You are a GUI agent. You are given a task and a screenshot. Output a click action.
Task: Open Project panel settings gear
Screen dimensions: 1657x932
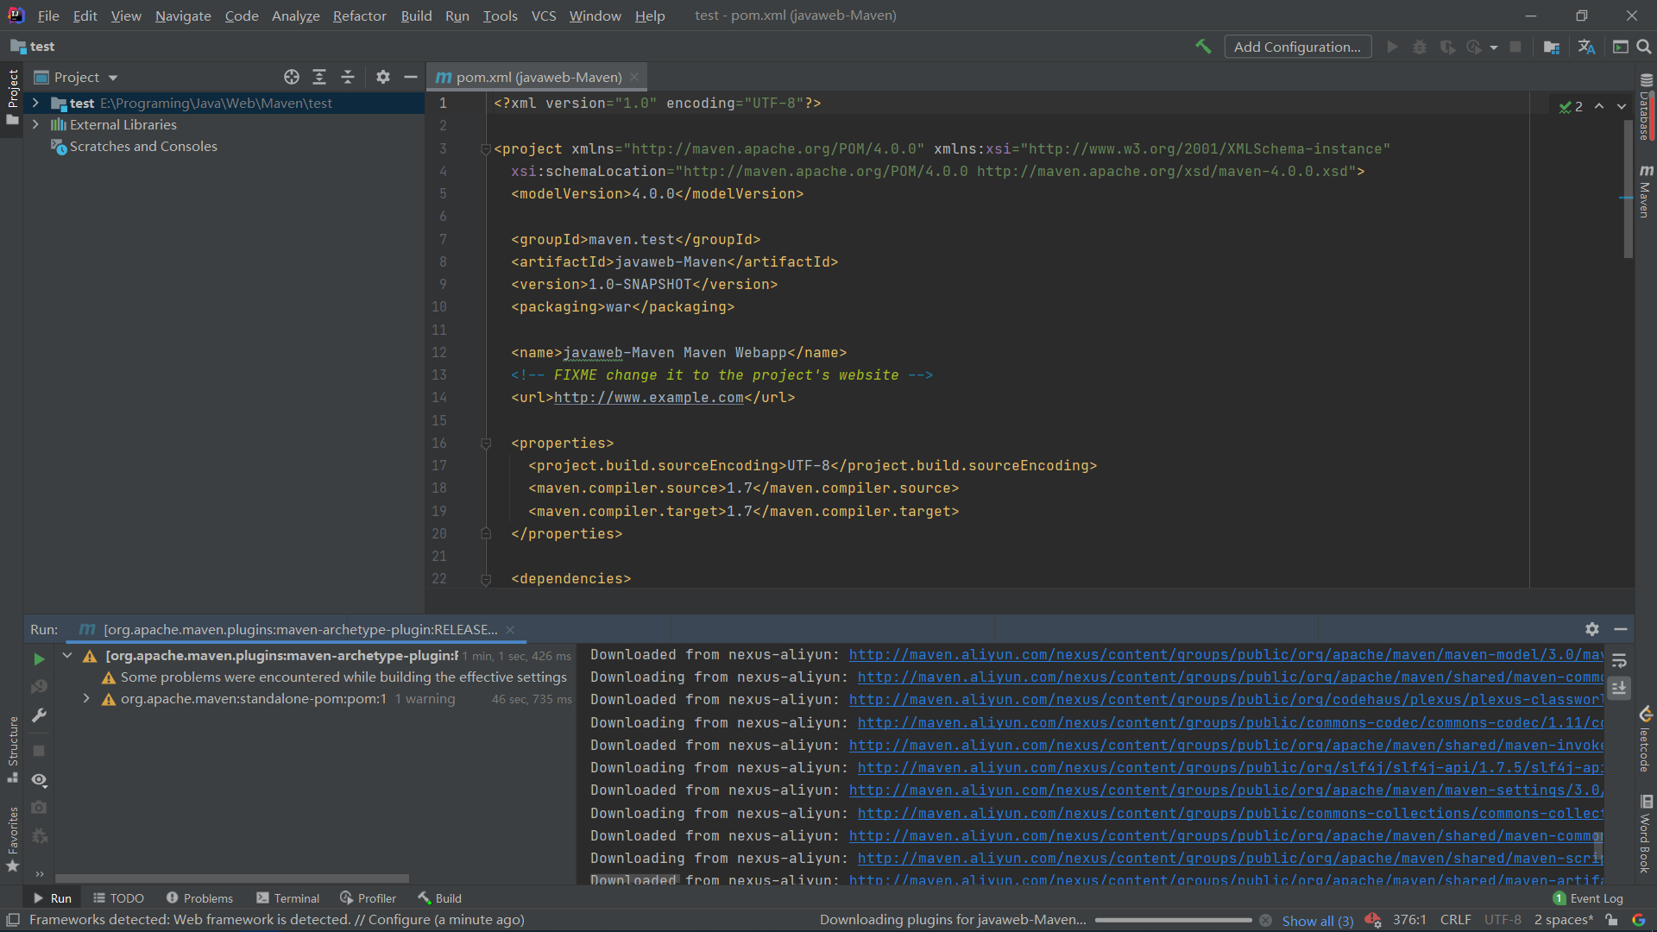click(x=383, y=77)
